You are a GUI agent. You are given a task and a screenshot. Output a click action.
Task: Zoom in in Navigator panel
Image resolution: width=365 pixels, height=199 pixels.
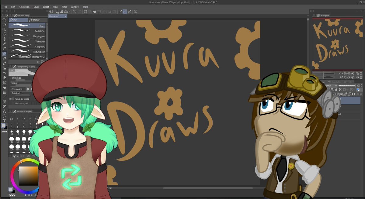[349, 74]
